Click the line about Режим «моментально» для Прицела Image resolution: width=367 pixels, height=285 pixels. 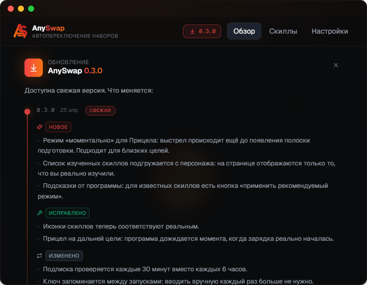[174, 146]
